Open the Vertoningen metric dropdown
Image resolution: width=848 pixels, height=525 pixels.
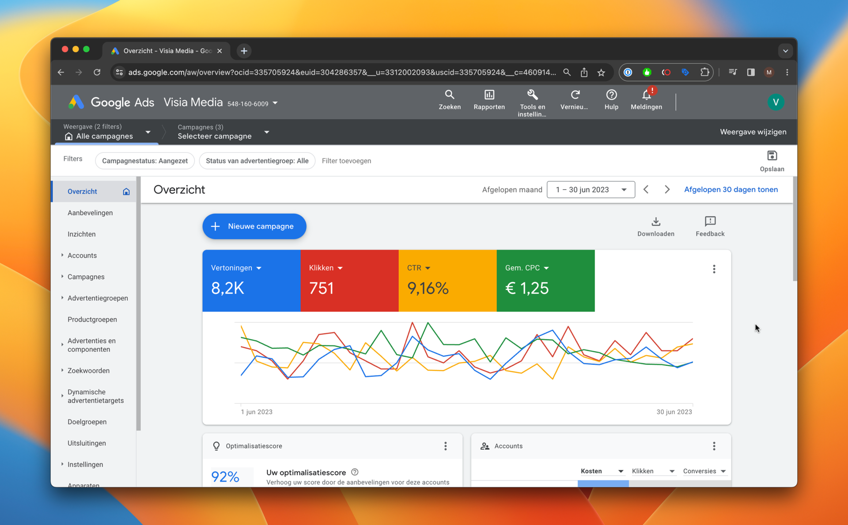click(236, 268)
